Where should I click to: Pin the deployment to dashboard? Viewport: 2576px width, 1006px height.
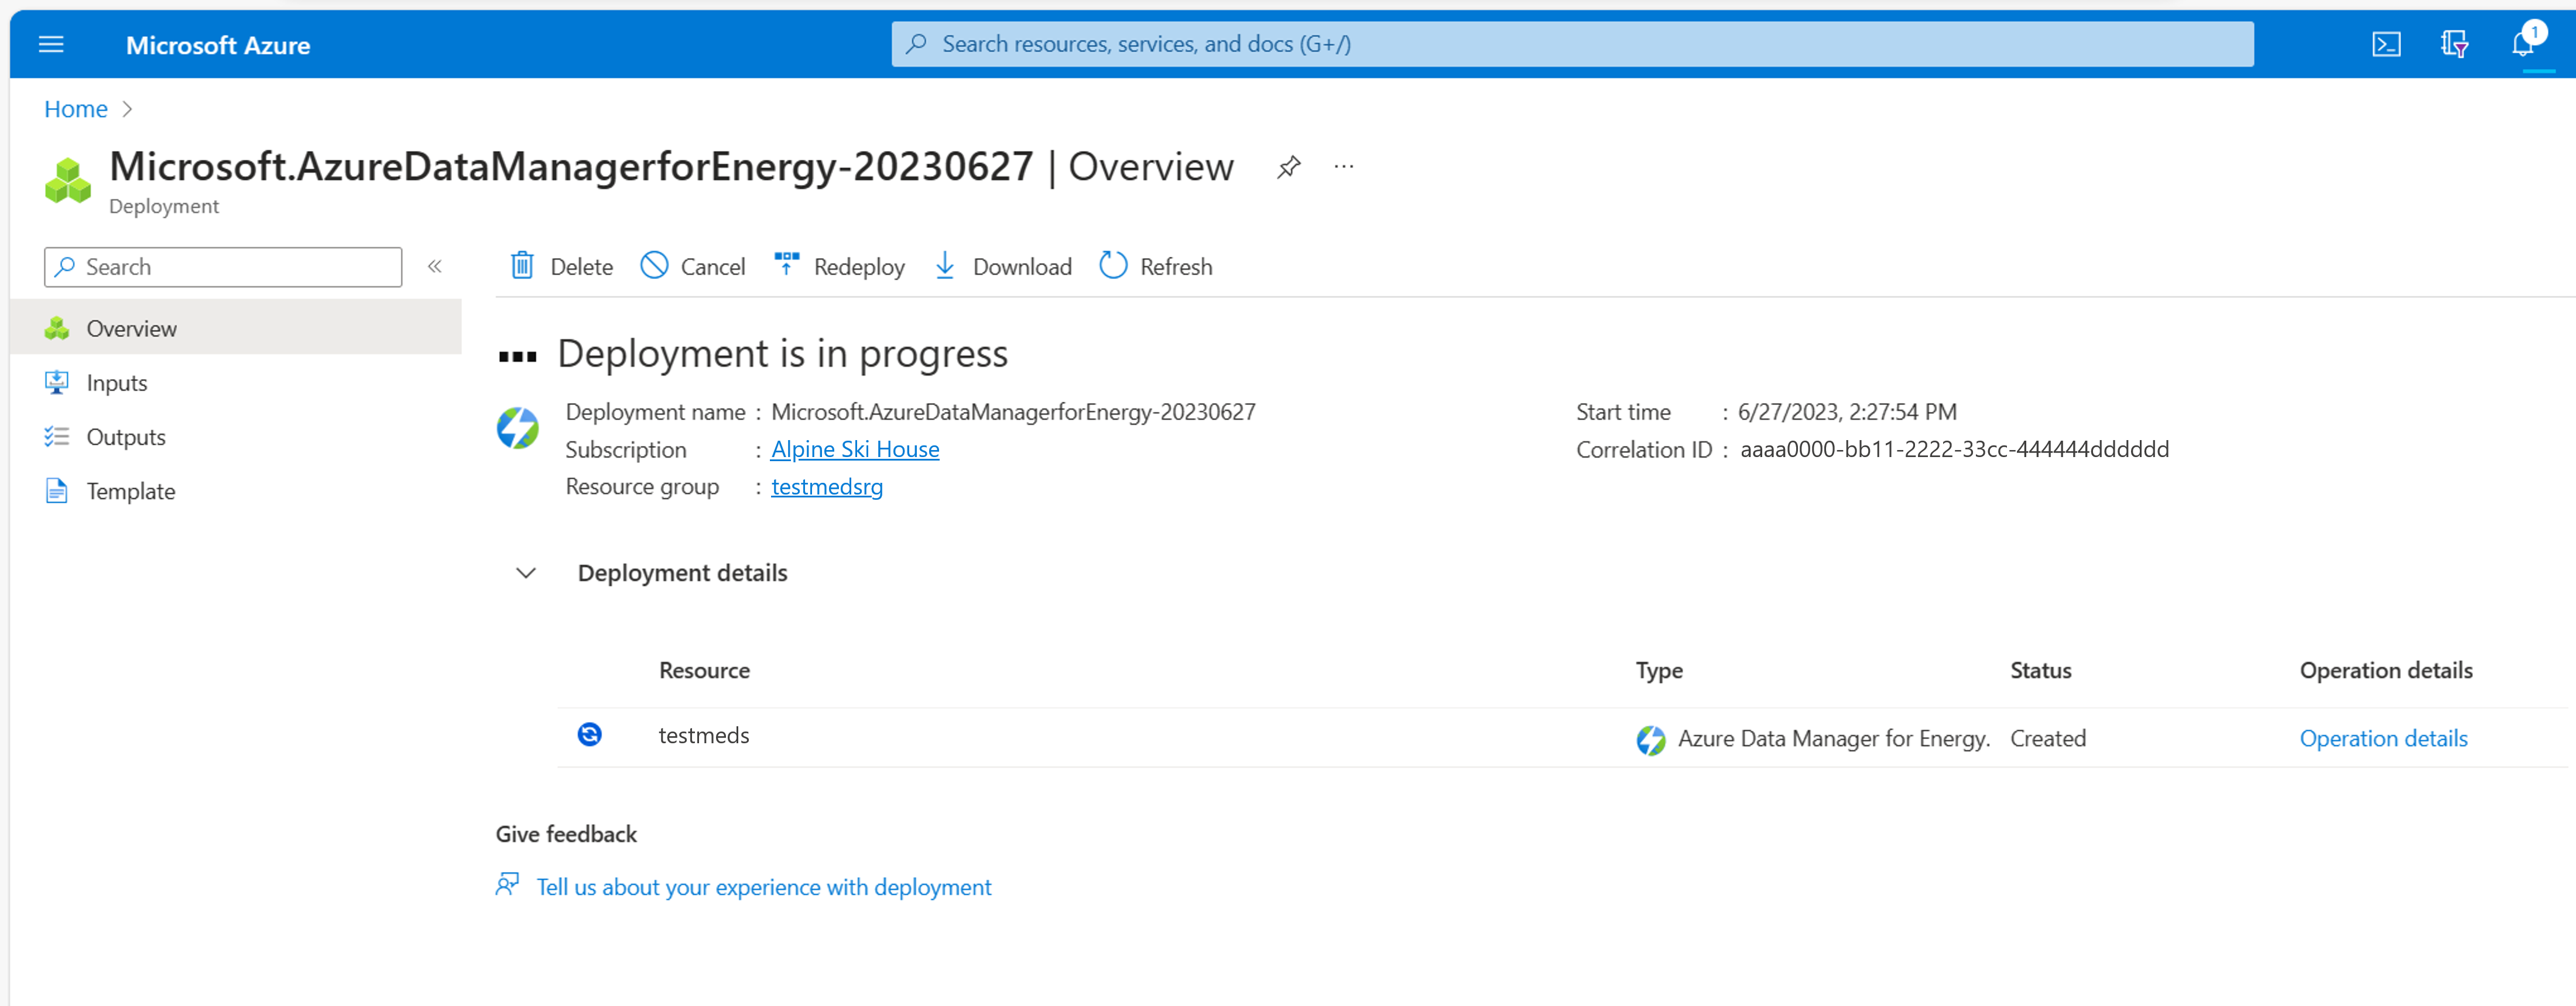1288,167
